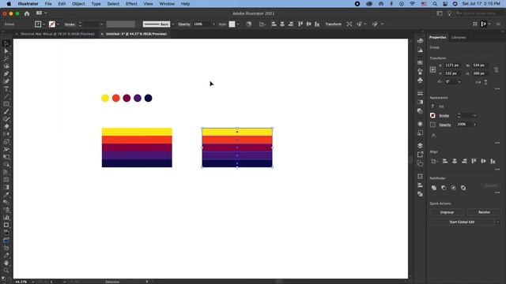Viewport: 506px width, 284px height.
Task: Click the Unite pathfinder icon
Action: [x=434, y=188]
